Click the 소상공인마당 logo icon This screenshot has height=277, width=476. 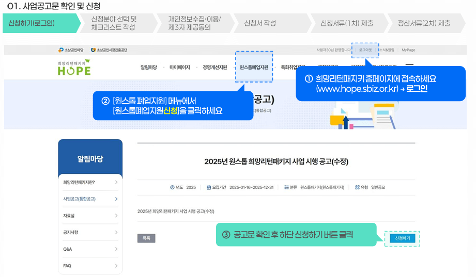click(60, 50)
